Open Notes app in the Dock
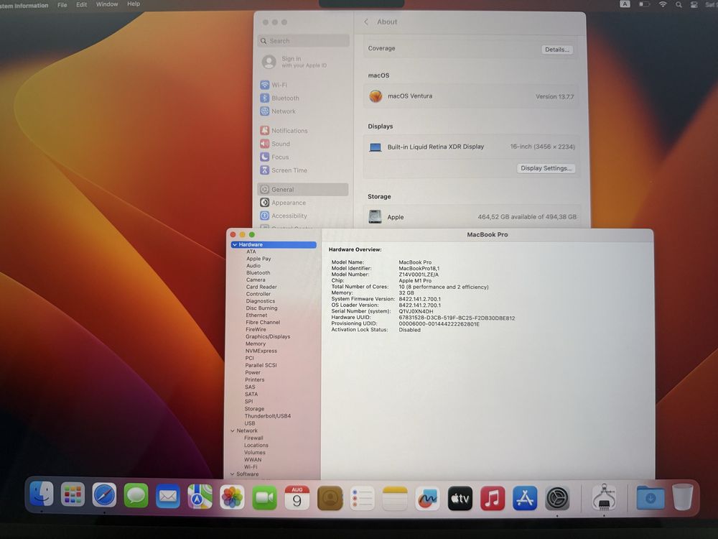The width and height of the screenshot is (718, 539). pos(395,498)
